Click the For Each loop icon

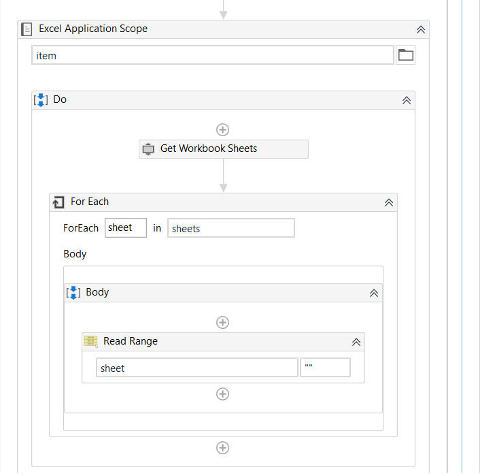click(59, 202)
